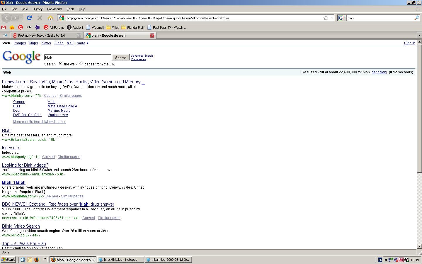Click the Google Search button
The height and width of the screenshot is (264, 422).
click(121, 57)
